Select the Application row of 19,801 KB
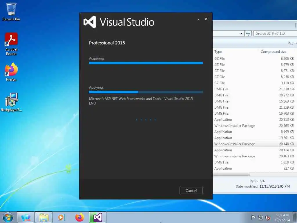 pos(255,138)
